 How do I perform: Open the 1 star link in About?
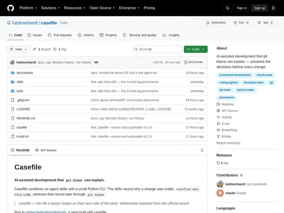223,123
